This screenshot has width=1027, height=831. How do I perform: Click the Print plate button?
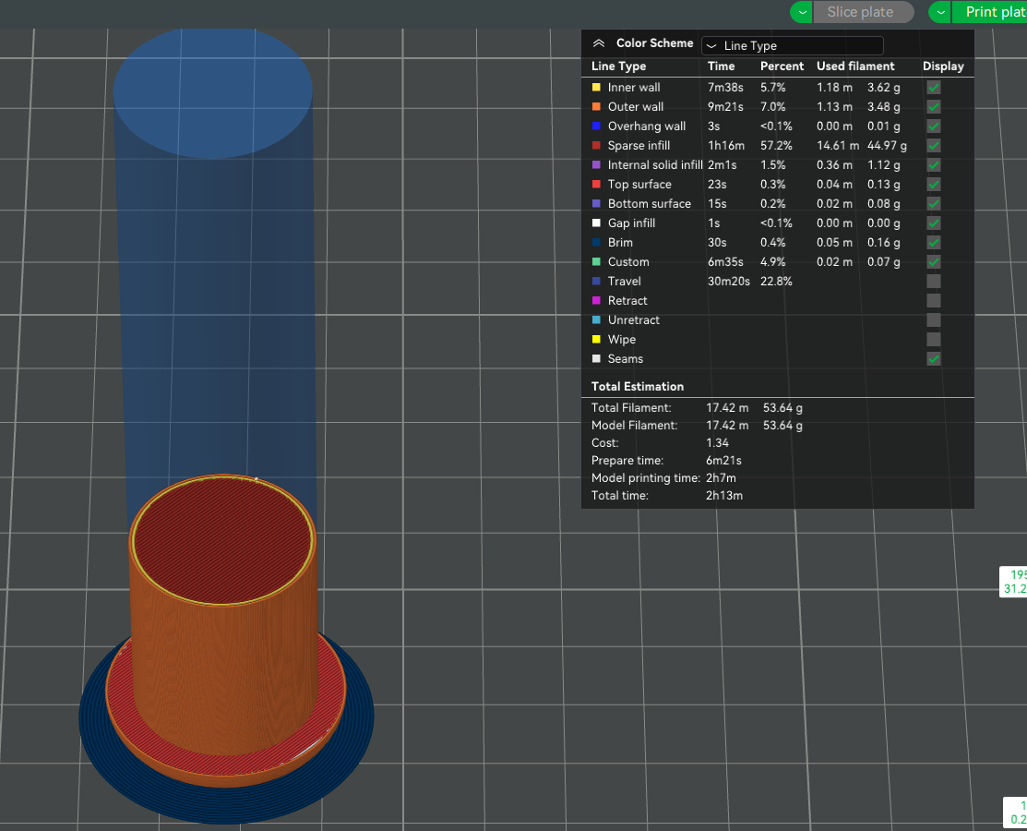point(989,12)
